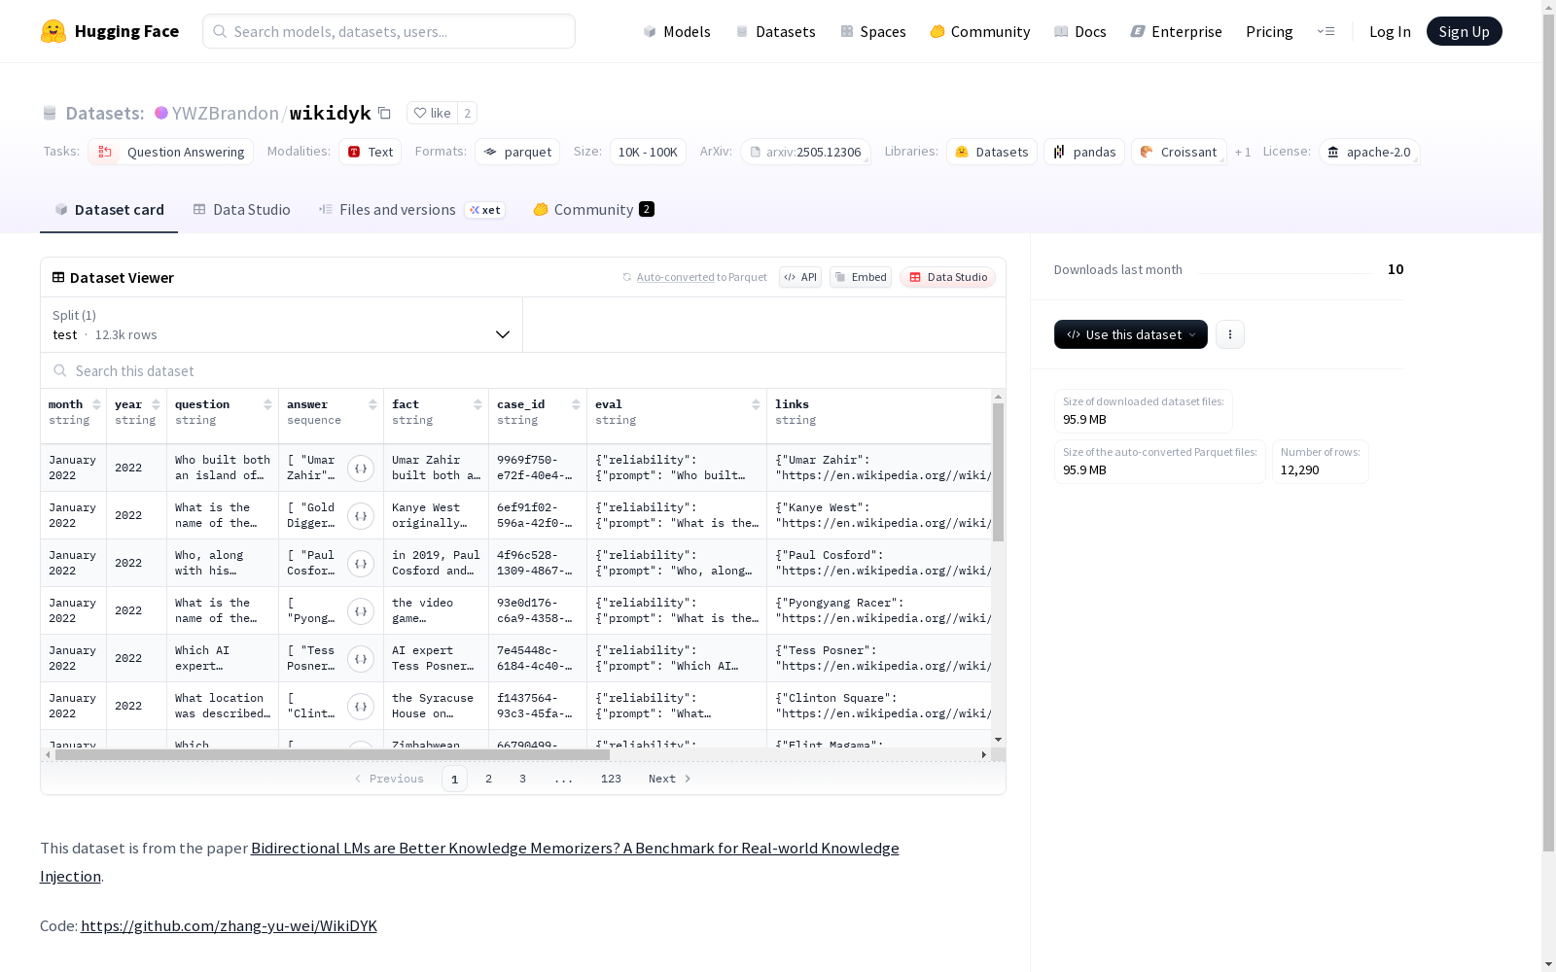Expand the Split test dropdown
Screen dimensions: 1556x972
(x=282, y=325)
